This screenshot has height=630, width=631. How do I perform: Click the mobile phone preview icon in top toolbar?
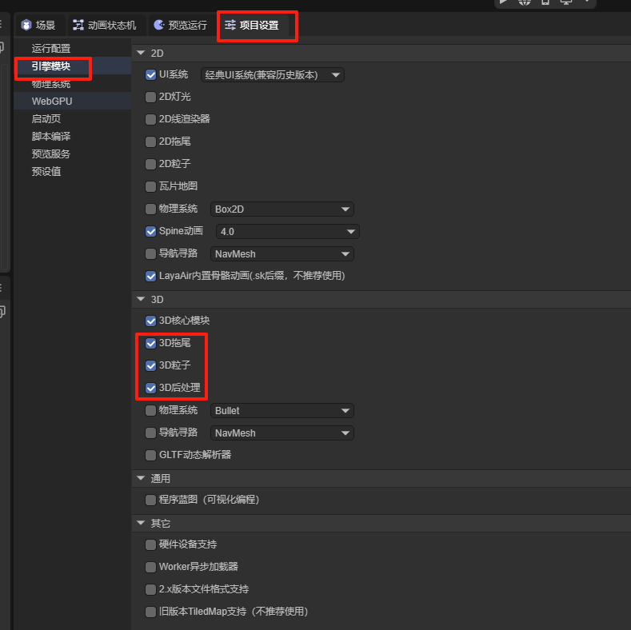(x=545, y=2)
